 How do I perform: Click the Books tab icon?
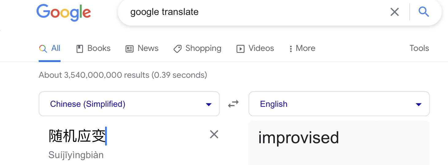tap(80, 49)
